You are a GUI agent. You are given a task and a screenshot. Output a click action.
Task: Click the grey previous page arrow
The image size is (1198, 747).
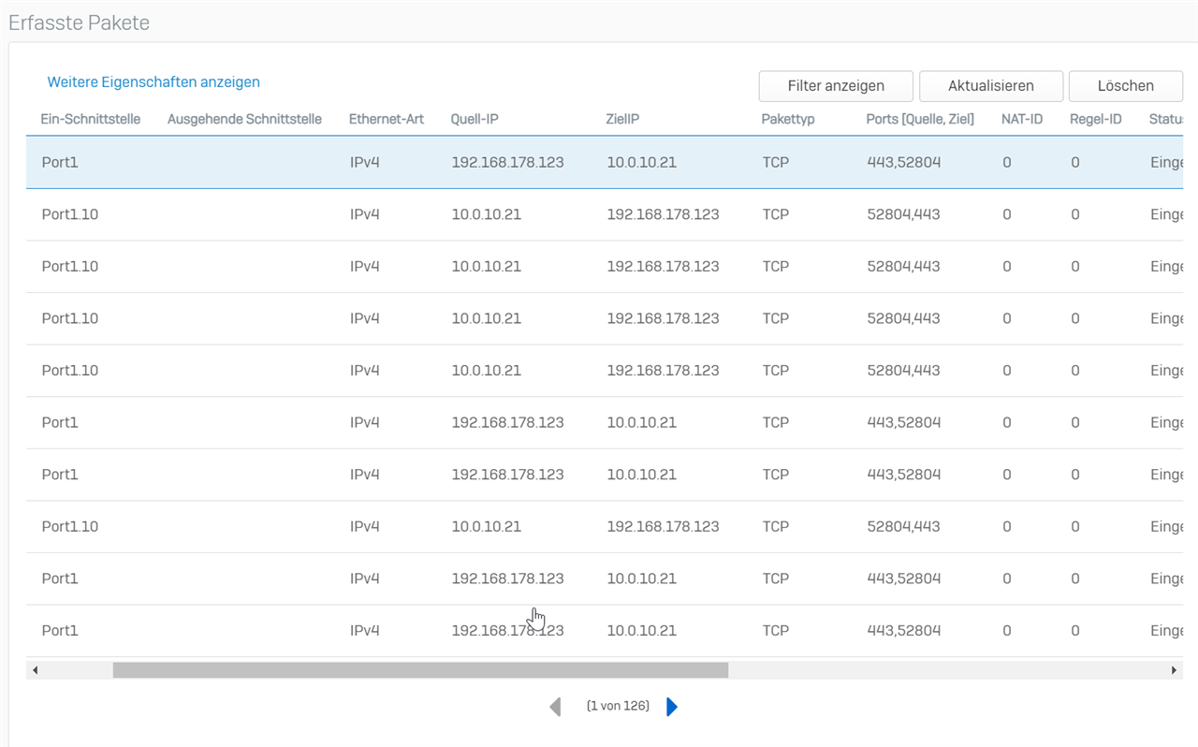click(x=555, y=707)
